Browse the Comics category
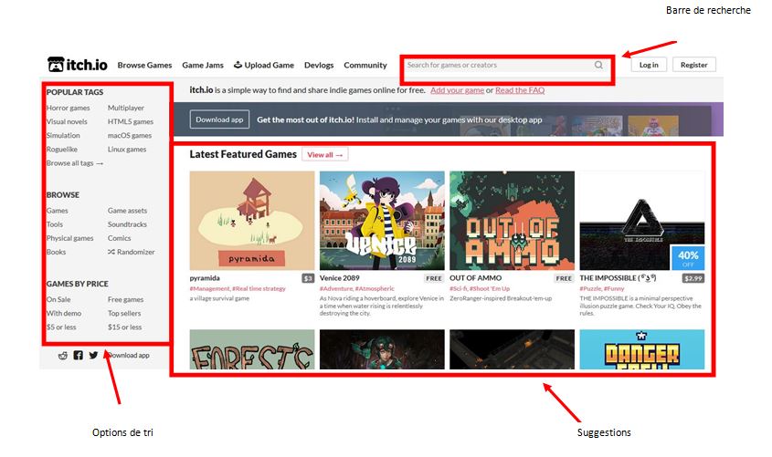772x457 pixels. point(119,238)
